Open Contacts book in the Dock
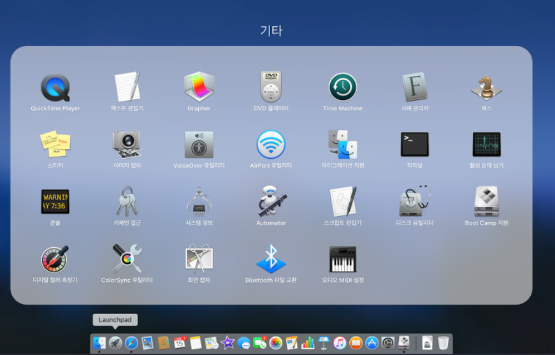The width and height of the screenshot is (555, 355). coord(164,343)
